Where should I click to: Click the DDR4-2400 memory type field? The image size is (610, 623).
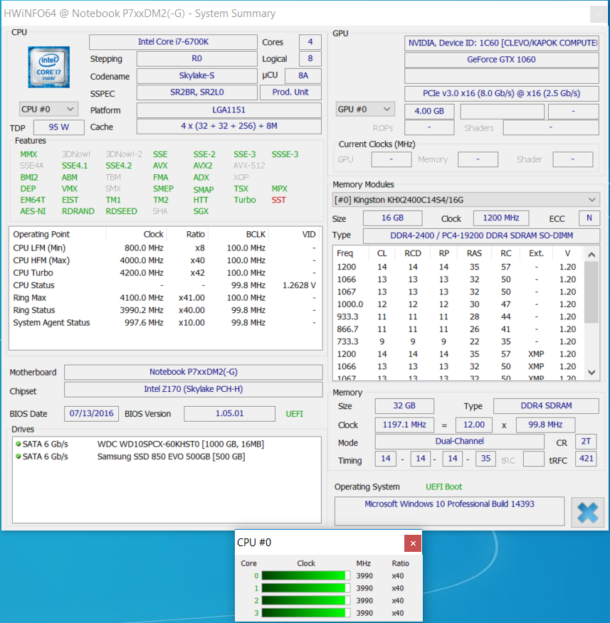481,235
